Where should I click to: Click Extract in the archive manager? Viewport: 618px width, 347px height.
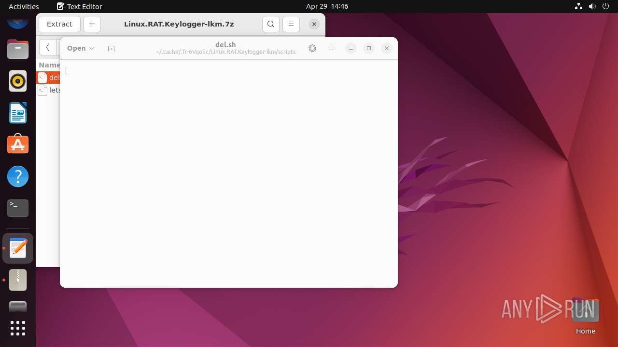pyautogui.click(x=59, y=24)
